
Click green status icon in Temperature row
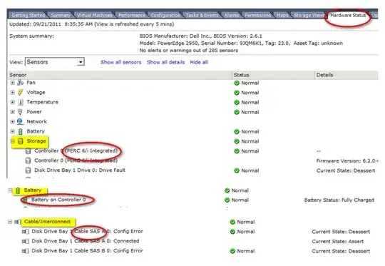pyautogui.click(x=237, y=103)
